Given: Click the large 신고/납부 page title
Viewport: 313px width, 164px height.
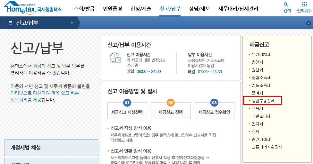Looking at the screenshot, I should tap(37, 48).
